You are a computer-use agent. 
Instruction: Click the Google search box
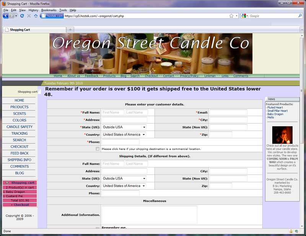[273, 16]
